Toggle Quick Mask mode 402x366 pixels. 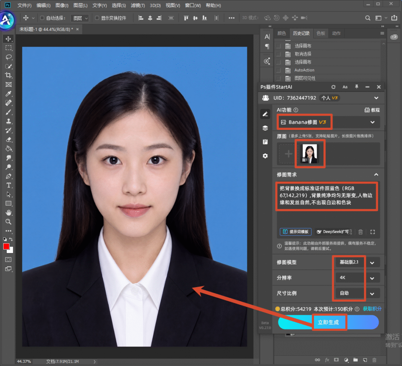pyautogui.click(x=9, y=260)
